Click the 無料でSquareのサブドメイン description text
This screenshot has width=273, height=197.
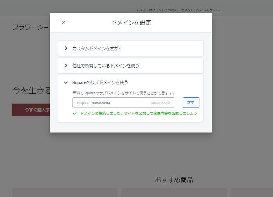pos(123,93)
